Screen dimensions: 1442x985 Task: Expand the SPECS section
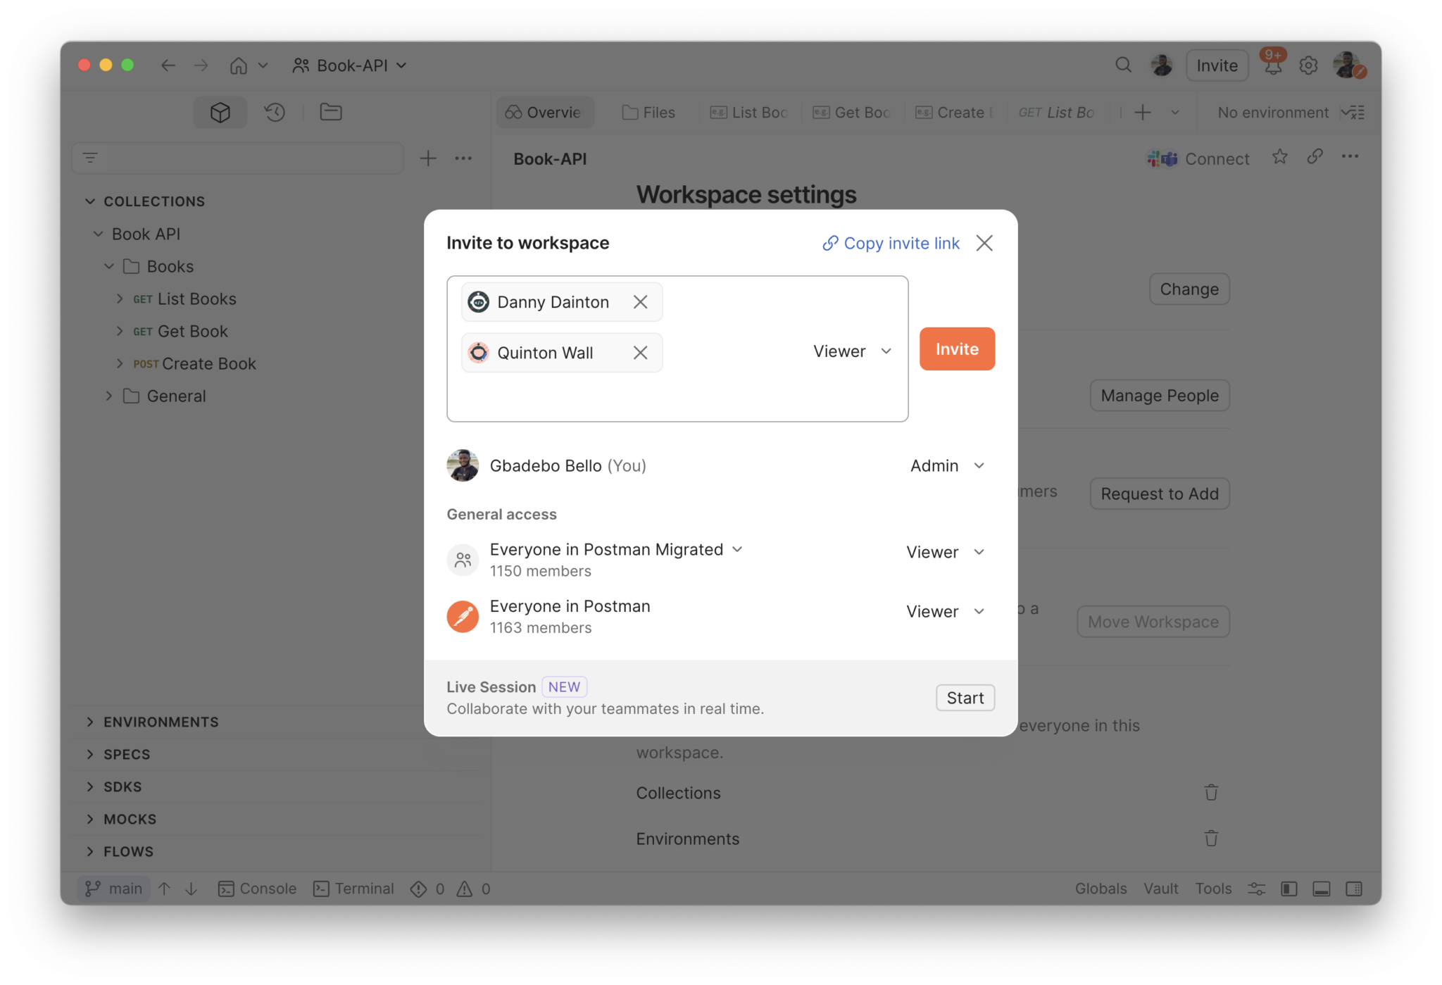pyautogui.click(x=90, y=754)
